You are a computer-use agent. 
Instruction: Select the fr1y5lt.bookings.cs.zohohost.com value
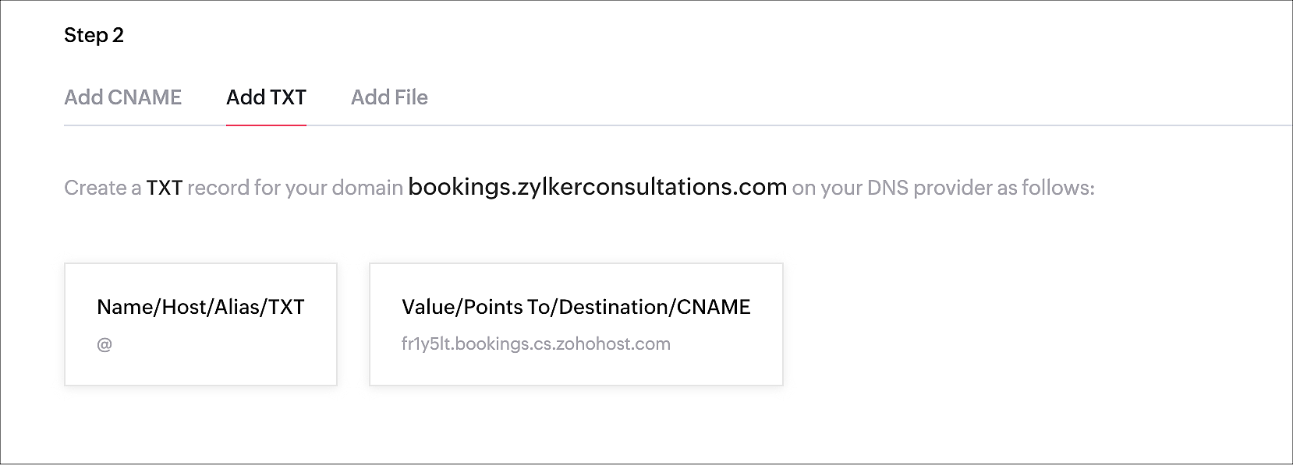pos(536,344)
